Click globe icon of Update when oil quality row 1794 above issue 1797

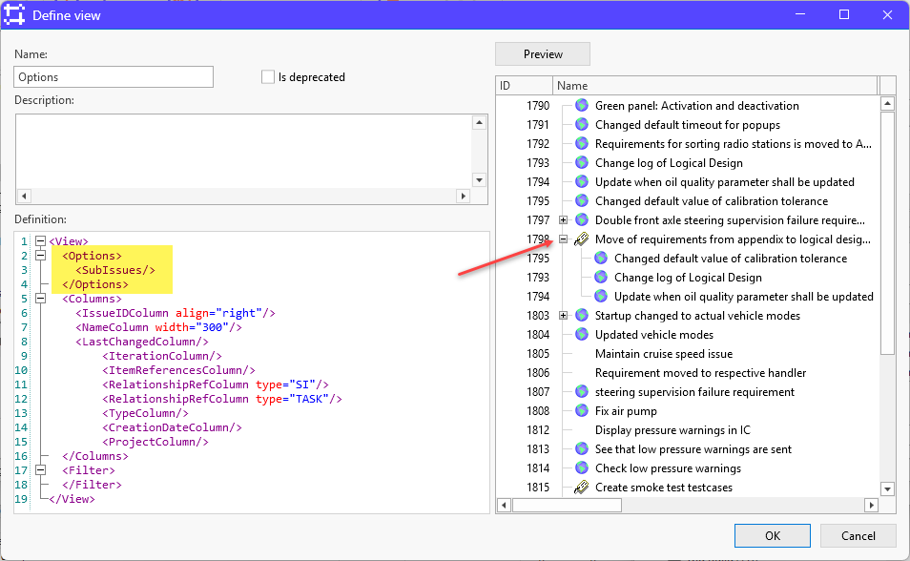coord(582,182)
